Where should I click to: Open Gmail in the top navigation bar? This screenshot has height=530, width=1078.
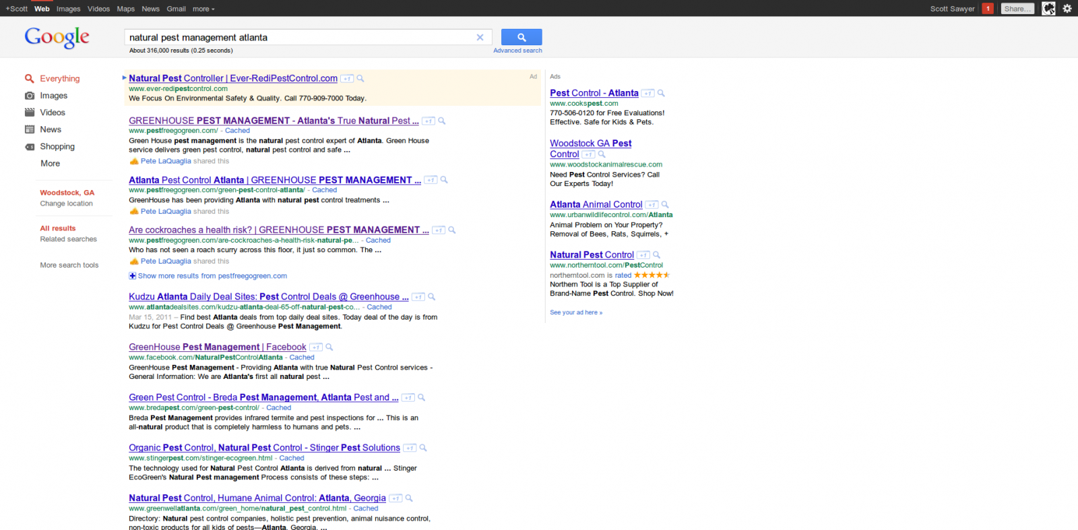click(176, 9)
